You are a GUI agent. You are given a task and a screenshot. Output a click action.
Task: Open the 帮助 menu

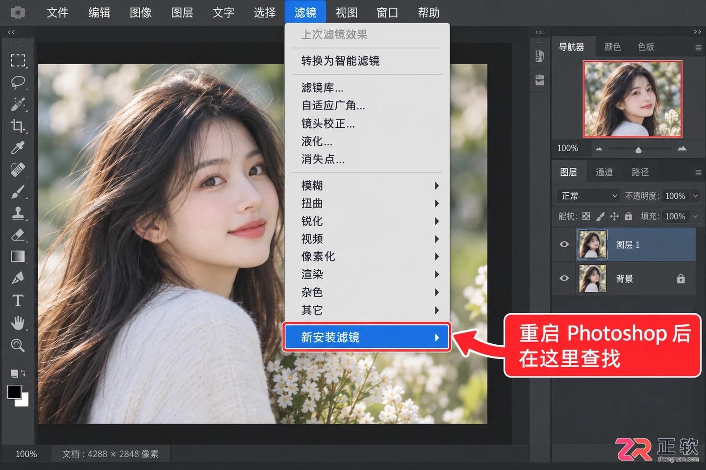(429, 13)
